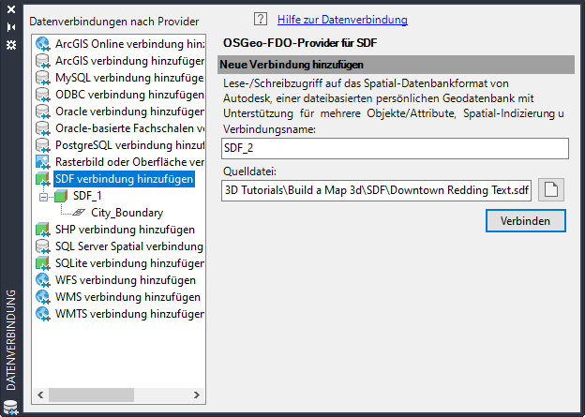Viewport: 585px width, 417px height.
Task: Click the SHP verbindung cube icon
Action: click(42, 230)
